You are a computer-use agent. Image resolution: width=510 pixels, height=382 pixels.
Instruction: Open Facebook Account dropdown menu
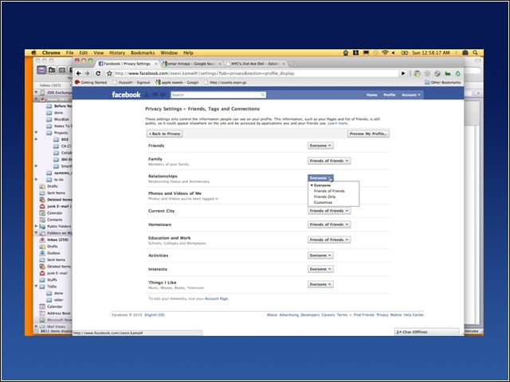click(411, 95)
